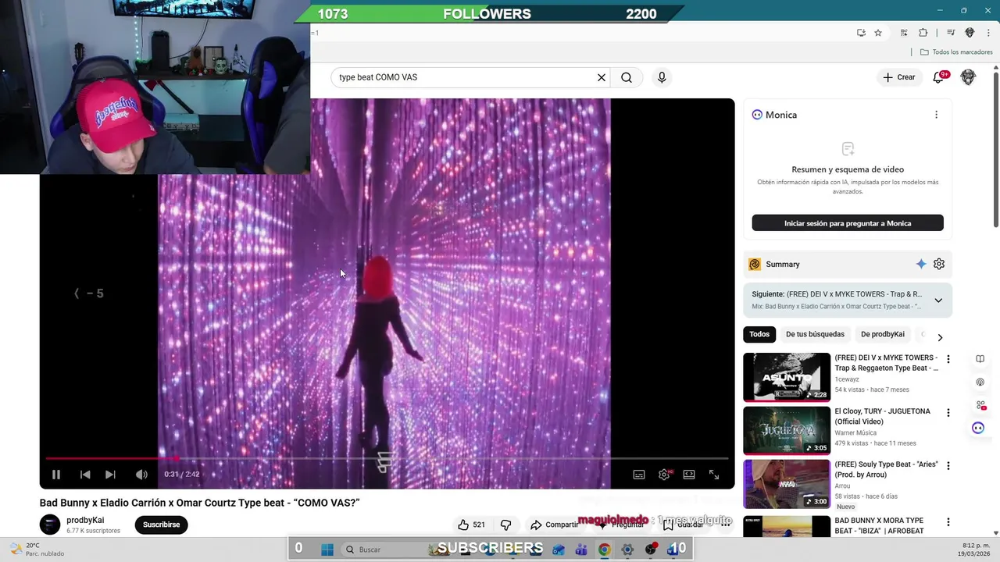The height and width of the screenshot is (562, 1000).
Task: Clear the search box with the X
Action: point(602,77)
